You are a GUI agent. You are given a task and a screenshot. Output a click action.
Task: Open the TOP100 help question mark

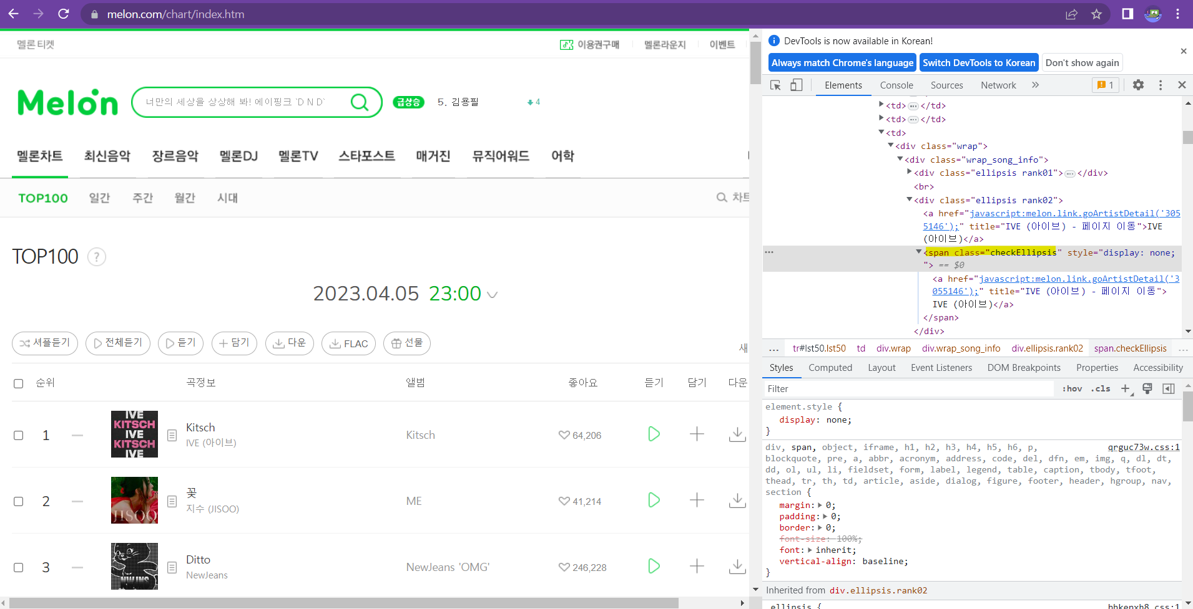pyautogui.click(x=97, y=257)
